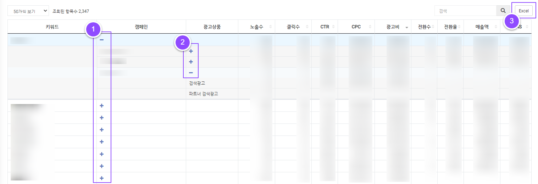Select the 검색광고 row
This screenshot has height=184, width=538.
(x=197, y=83)
